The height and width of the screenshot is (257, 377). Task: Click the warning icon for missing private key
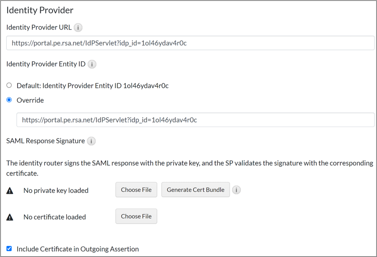click(10, 190)
